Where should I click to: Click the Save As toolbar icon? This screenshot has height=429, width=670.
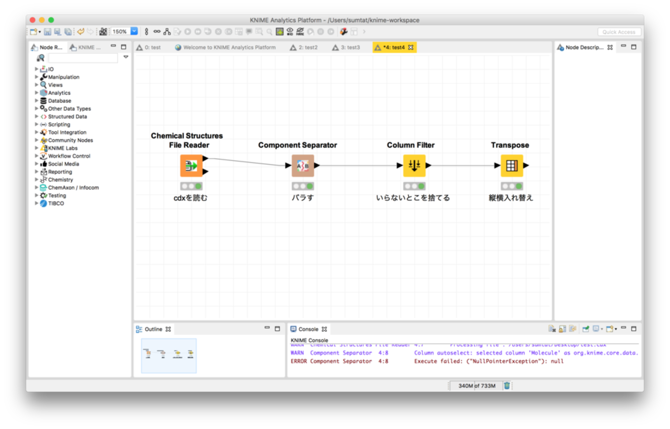58,31
